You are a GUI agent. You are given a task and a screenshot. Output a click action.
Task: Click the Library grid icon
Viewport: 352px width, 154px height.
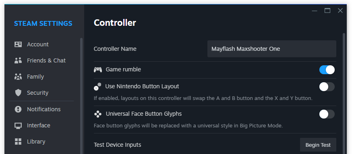tap(18, 142)
